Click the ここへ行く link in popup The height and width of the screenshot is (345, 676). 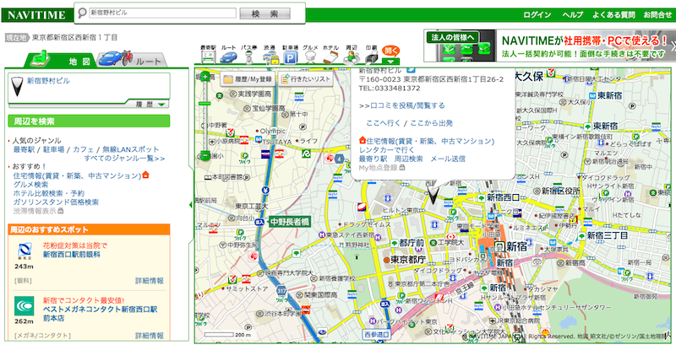tap(384, 123)
